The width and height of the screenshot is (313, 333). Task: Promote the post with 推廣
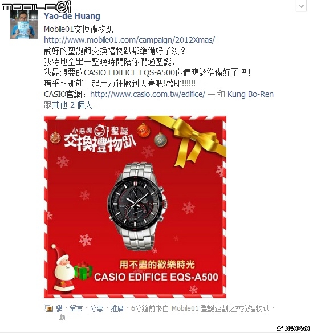(117, 308)
